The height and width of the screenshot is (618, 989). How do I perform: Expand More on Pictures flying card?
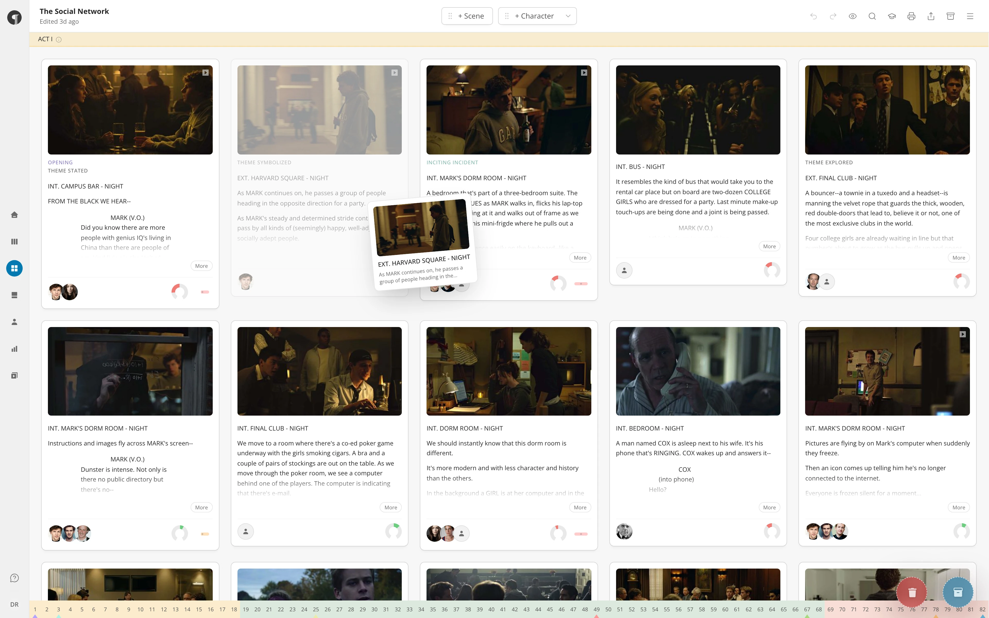pyautogui.click(x=959, y=508)
